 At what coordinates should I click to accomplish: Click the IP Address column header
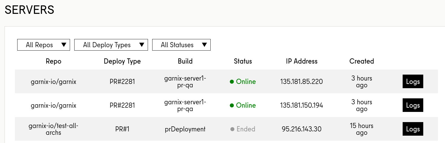(302, 61)
